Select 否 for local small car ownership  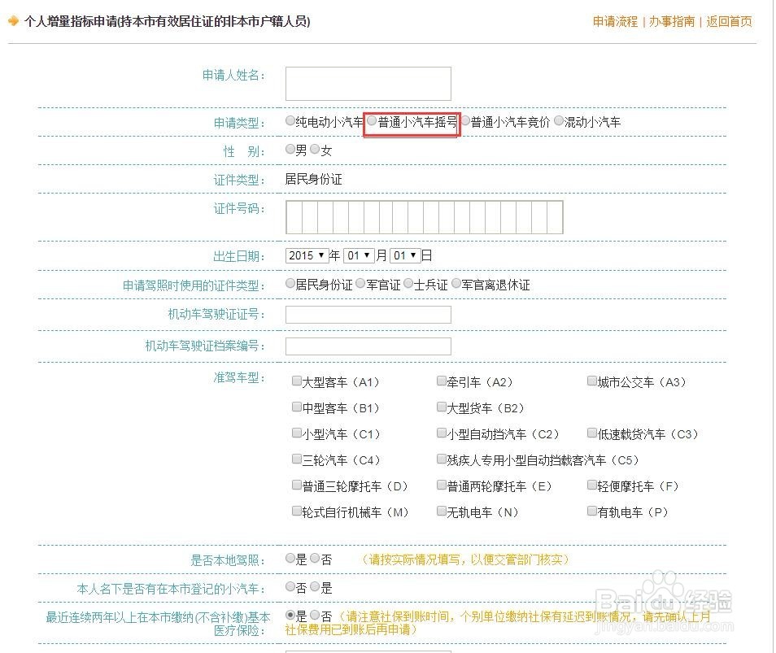290,587
